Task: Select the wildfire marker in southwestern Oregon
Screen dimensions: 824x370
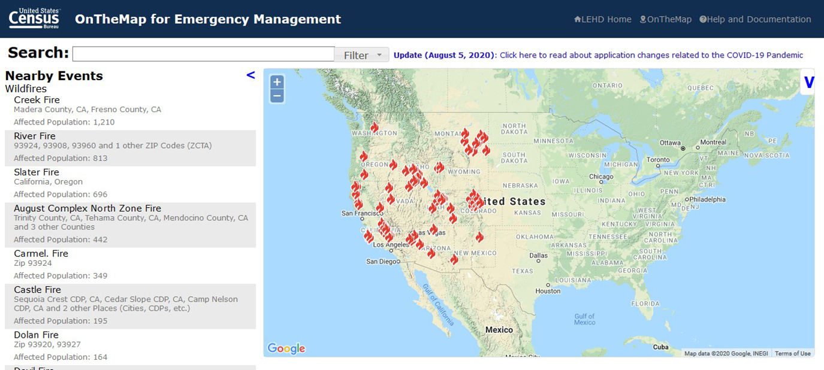Action: [x=364, y=175]
